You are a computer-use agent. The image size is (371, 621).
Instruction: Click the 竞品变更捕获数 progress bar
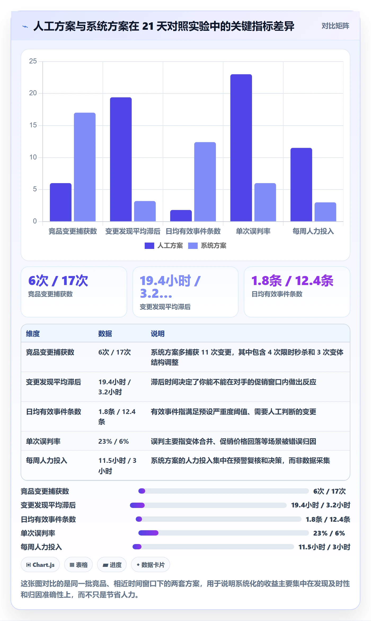pos(223,491)
